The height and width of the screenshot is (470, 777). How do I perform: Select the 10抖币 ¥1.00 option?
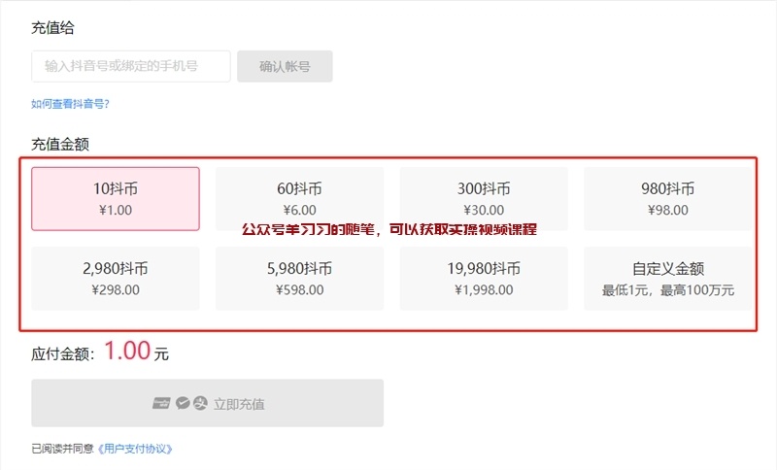pos(116,198)
